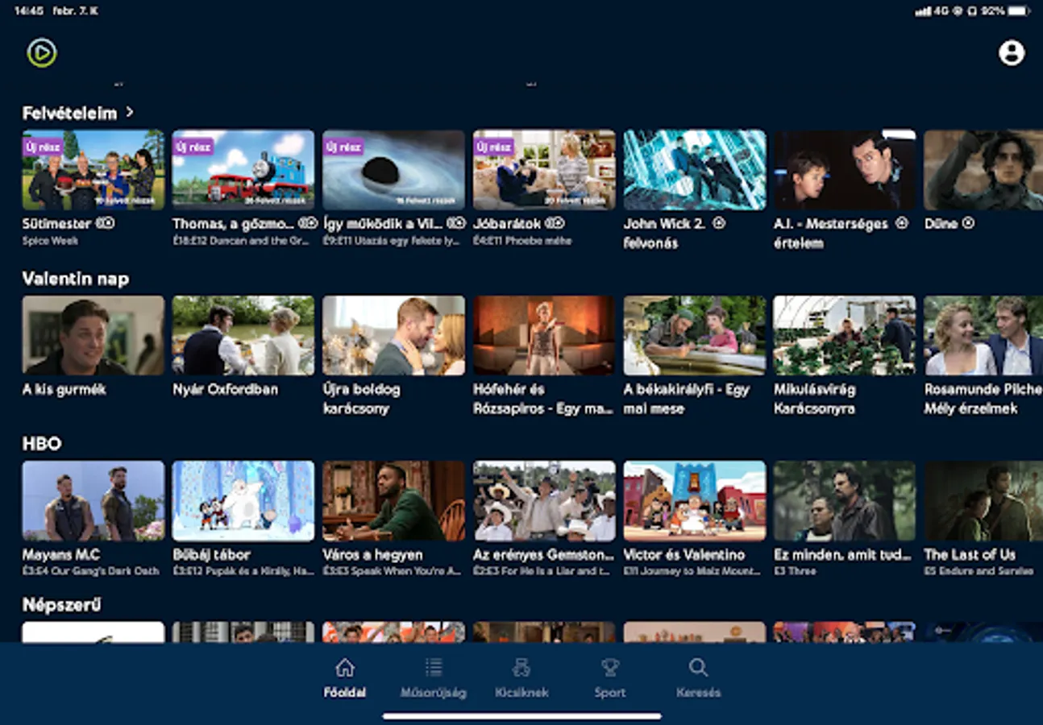This screenshot has width=1043, height=725.
Task: Click episode text 'É4:E11 Phoebe méhe'
Action: coord(522,240)
